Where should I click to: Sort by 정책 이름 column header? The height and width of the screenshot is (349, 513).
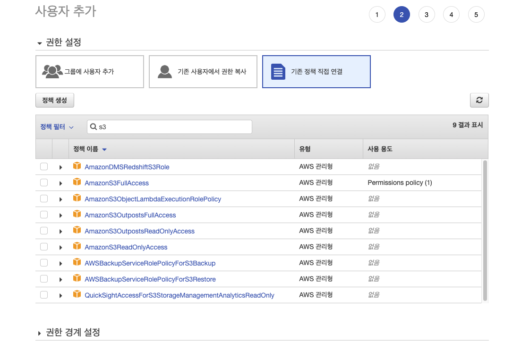pyautogui.click(x=90, y=149)
